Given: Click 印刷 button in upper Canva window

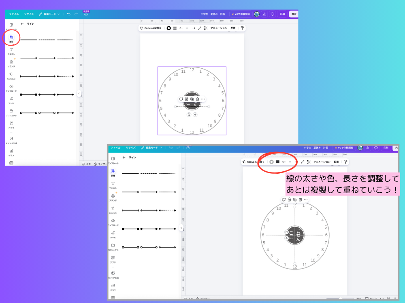Looking at the screenshot, I should (282, 14).
